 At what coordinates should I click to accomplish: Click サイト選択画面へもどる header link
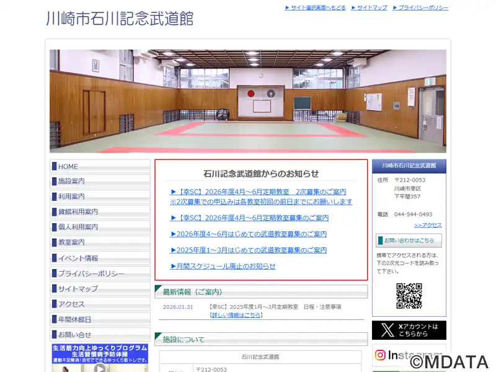315,7
